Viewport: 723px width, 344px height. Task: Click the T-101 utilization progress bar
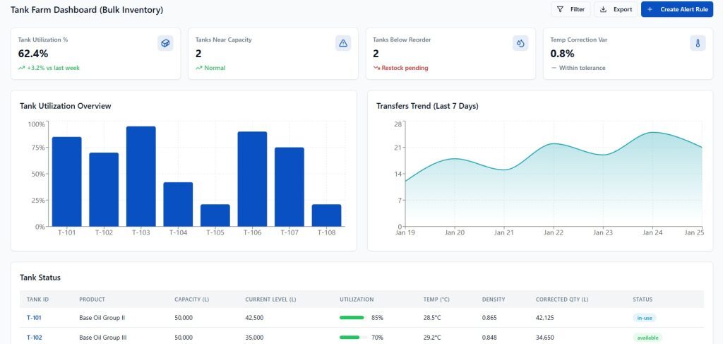point(352,318)
